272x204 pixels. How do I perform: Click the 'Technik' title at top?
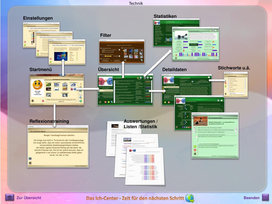click(x=136, y=3)
